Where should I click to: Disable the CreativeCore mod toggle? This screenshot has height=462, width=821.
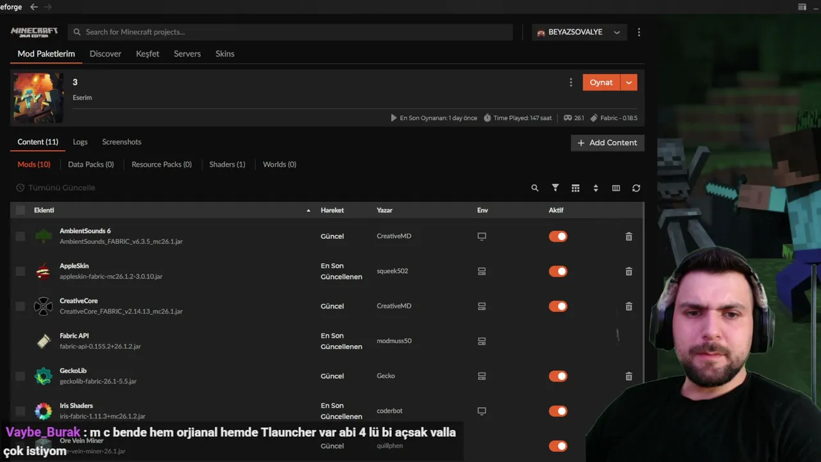558,306
